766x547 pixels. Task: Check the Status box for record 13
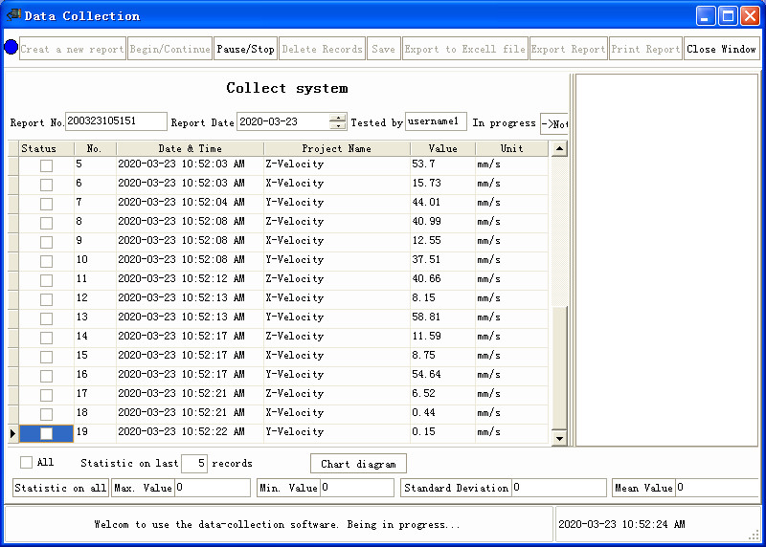tap(46, 318)
